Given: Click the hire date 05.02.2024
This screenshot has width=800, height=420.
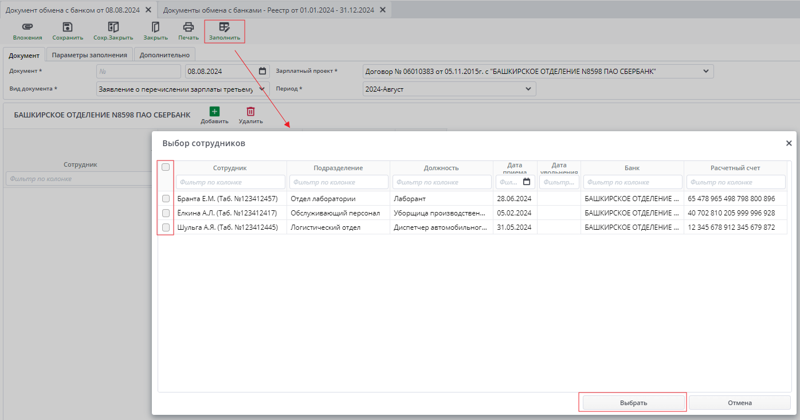Looking at the screenshot, I should coord(515,213).
